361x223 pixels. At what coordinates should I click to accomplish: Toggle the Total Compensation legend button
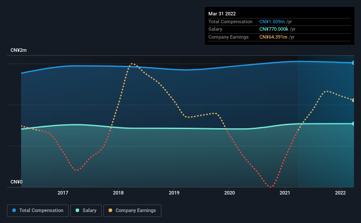coord(38,211)
